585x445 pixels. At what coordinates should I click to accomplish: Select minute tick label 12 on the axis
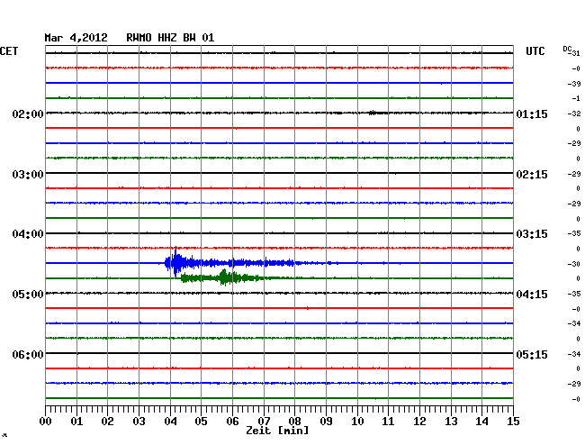(x=419, y=422)
